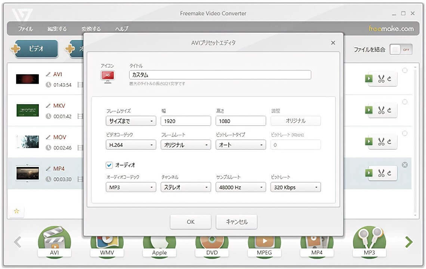Click the キャンセル button
Viewport: 426px width, 269px height.
point(237,222)
